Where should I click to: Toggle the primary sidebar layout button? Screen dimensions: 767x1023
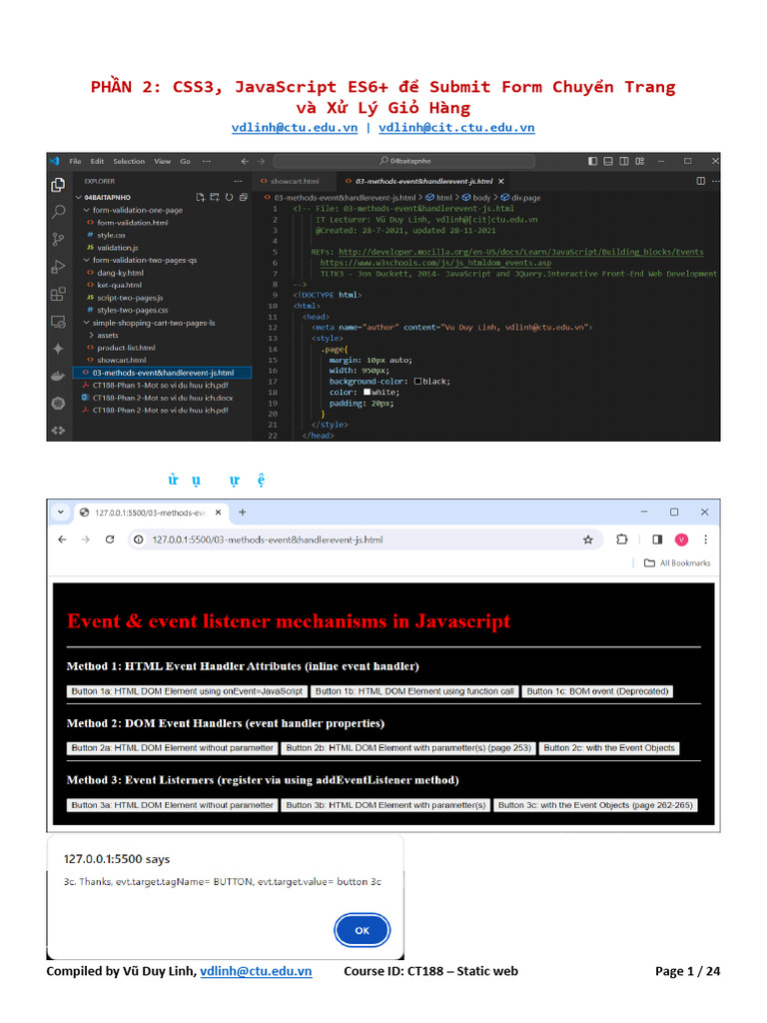[x=593, y=161]
